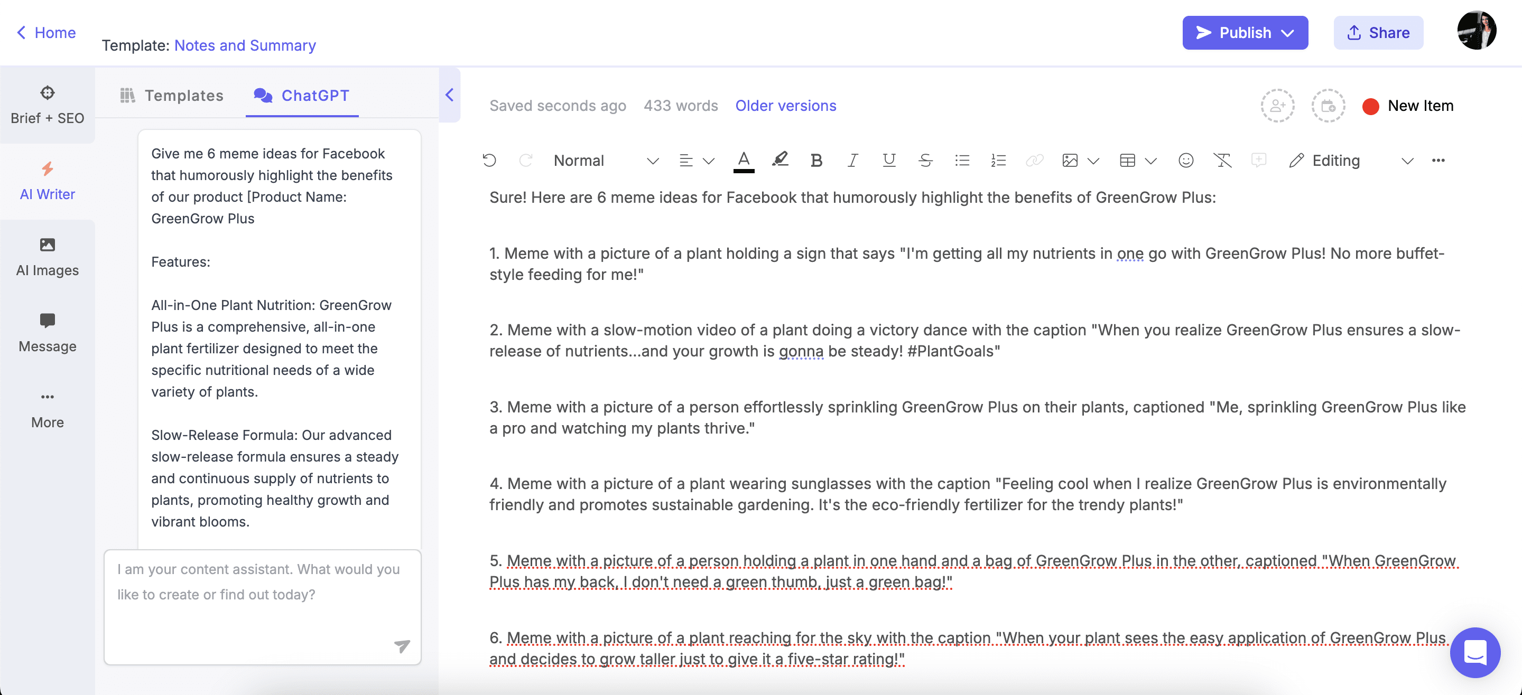
Task: Insert an image
Action: (1070, 161)
